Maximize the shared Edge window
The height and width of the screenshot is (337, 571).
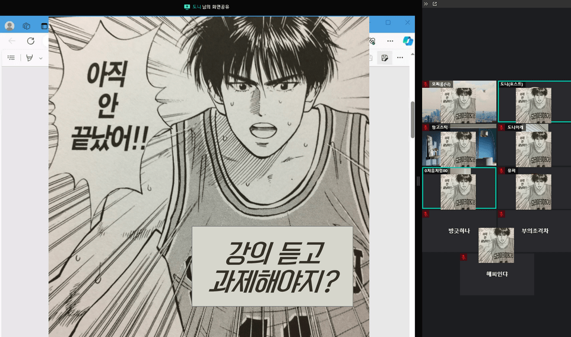(388, 23)
